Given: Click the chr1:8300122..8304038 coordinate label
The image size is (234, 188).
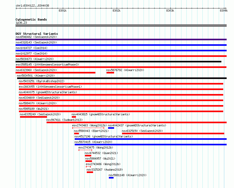Looking at the screenshot, I should coord(32,6).
